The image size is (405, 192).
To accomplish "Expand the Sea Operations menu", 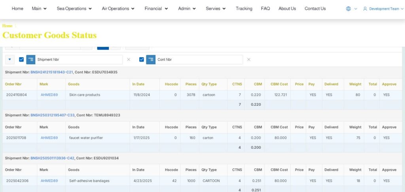I will point(74,9).
